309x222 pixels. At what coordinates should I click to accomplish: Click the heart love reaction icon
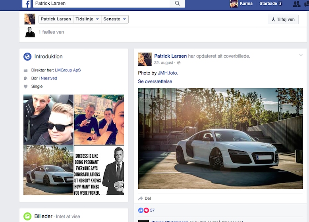pos(146,210)
